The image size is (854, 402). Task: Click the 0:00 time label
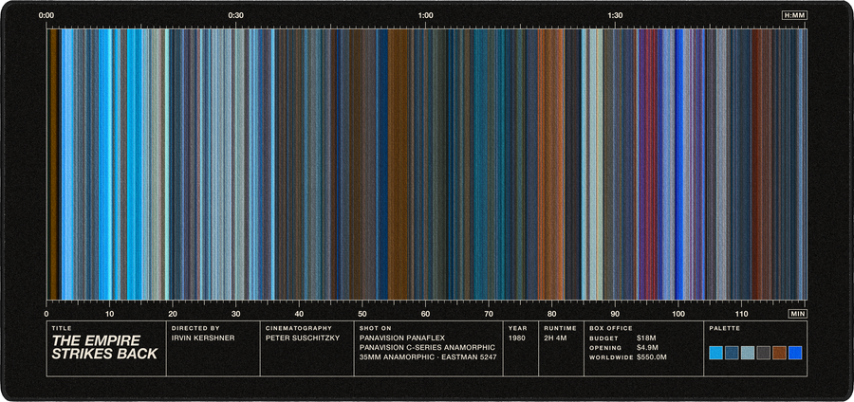pos(46,15)
